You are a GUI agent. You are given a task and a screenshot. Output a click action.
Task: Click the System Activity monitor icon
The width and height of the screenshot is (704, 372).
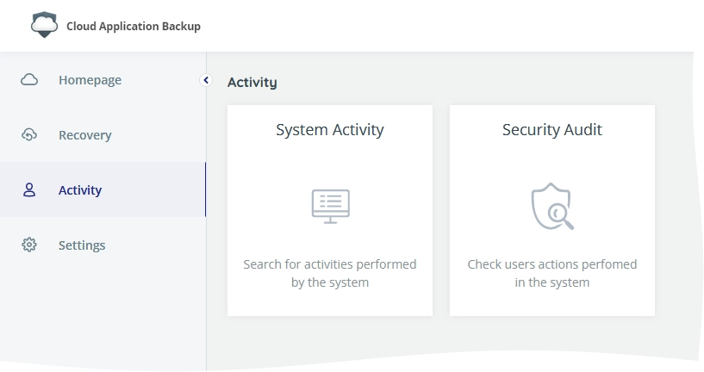click(x=330, y=207)
